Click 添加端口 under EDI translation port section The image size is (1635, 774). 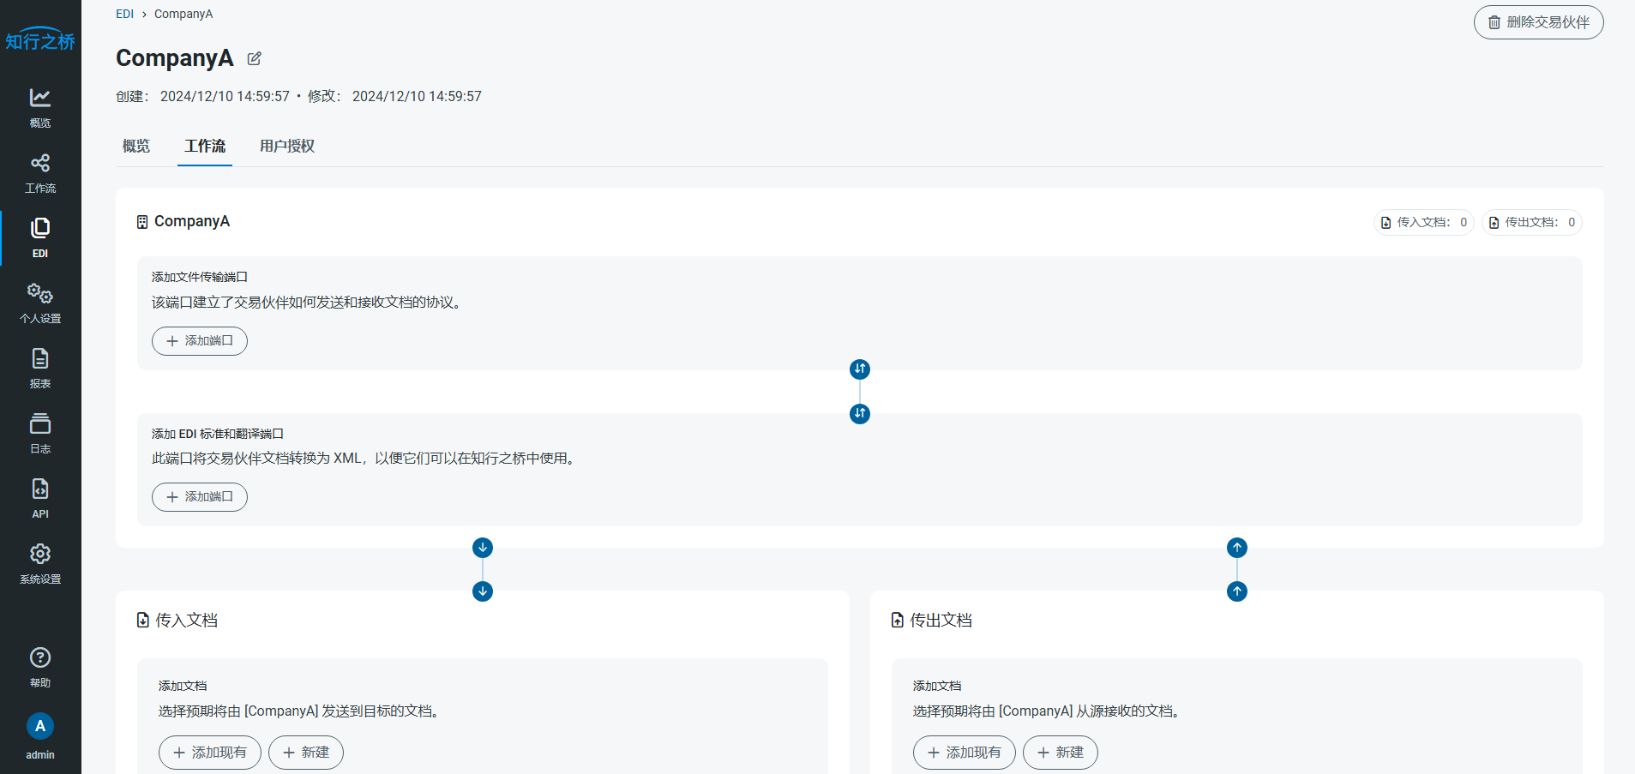click(x=200, y=497)
